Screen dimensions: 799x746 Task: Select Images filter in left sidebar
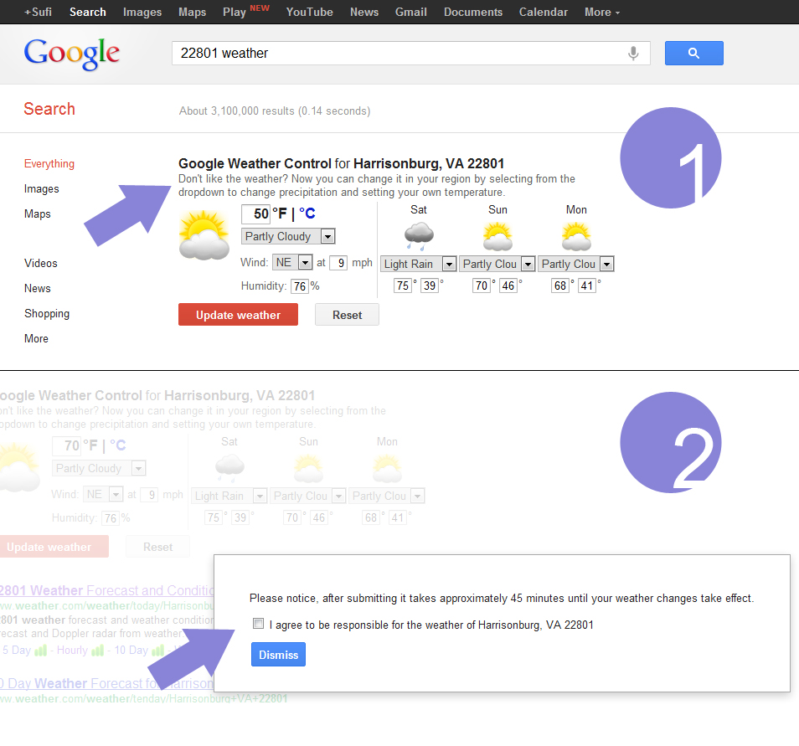click(x=41, y=188)
